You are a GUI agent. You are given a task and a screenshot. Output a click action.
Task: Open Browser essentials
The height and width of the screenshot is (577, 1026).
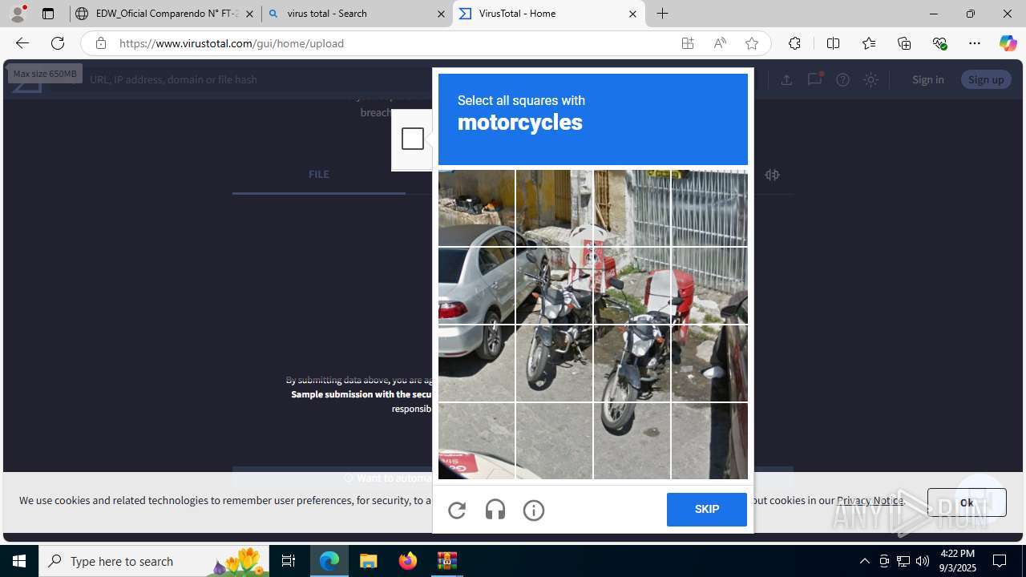coord(940,43)
